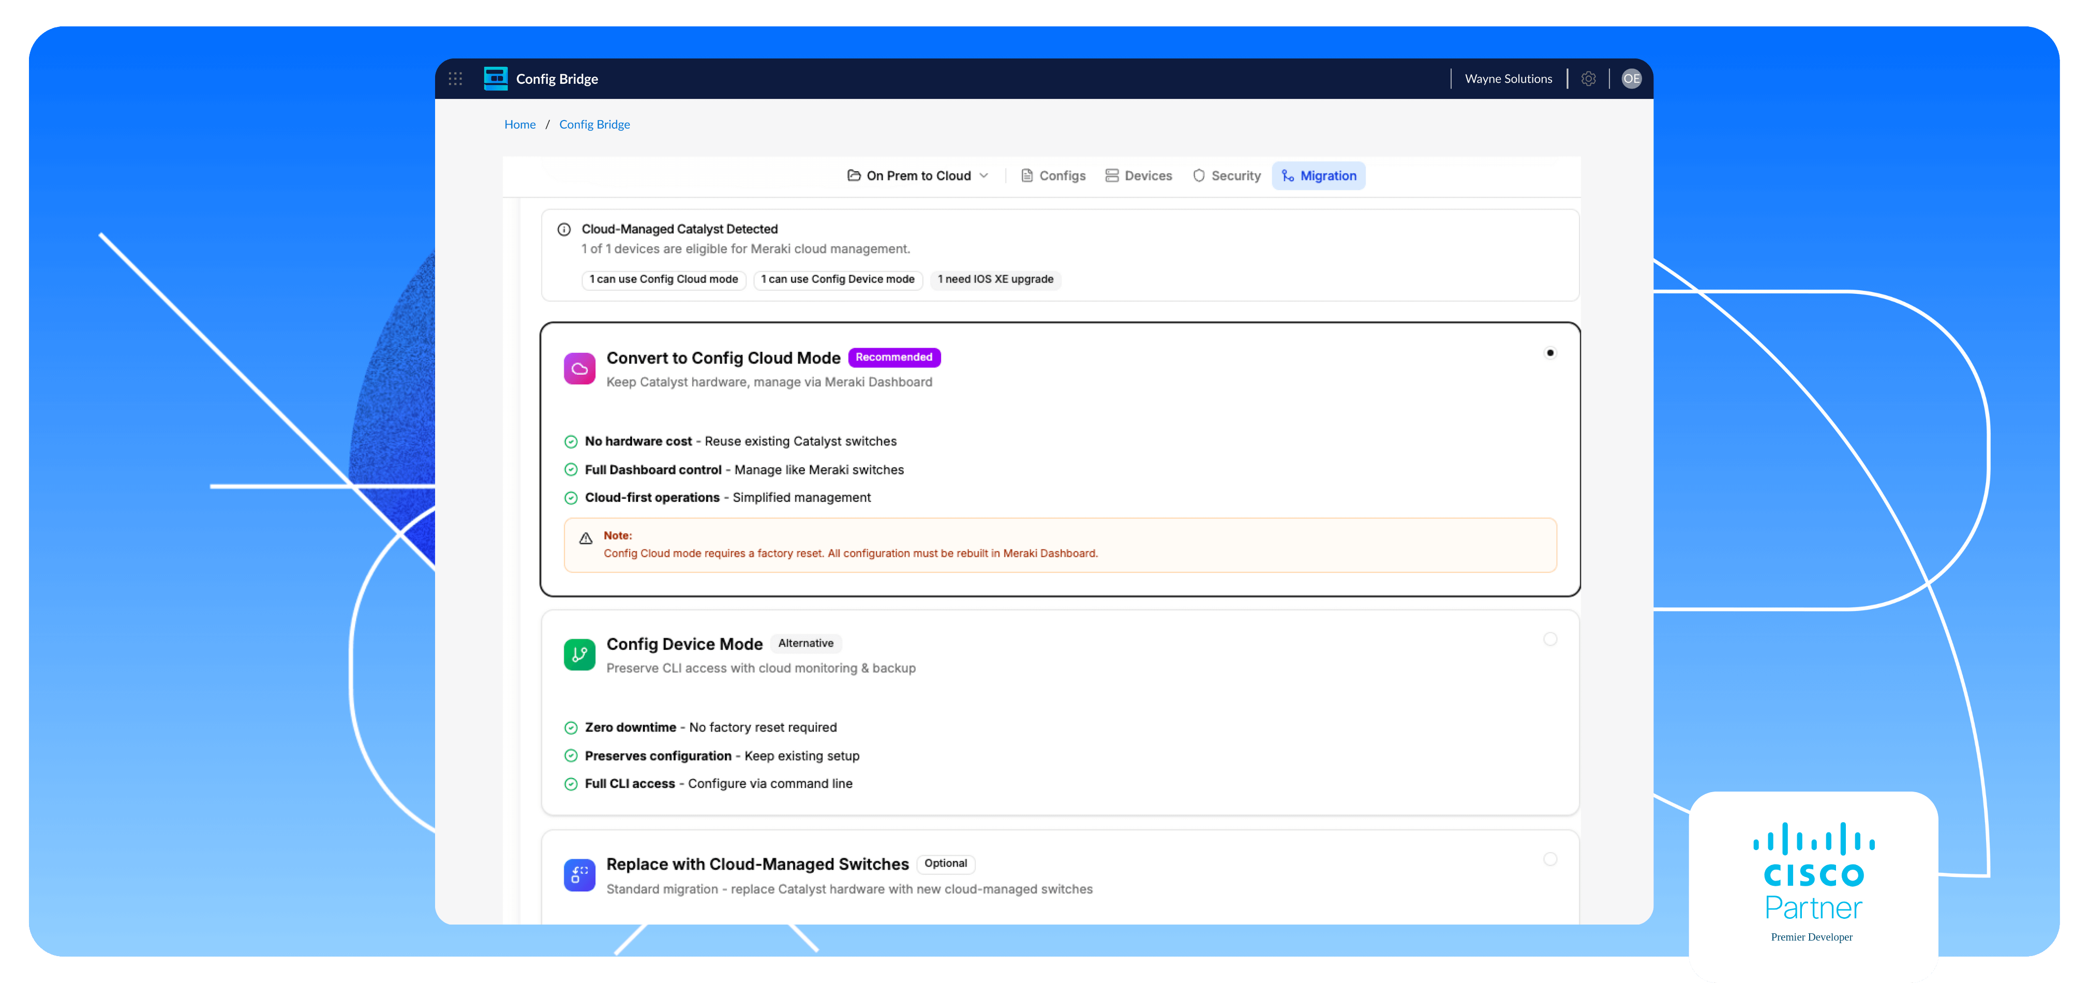Click the Migration branch icon on its tab
The image size is (2089, 983).
click(x=1287, y=175)
